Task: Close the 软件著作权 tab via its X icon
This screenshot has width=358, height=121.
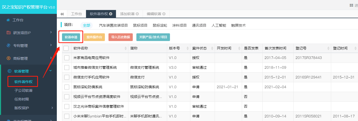Action: (x=111, y=14)
